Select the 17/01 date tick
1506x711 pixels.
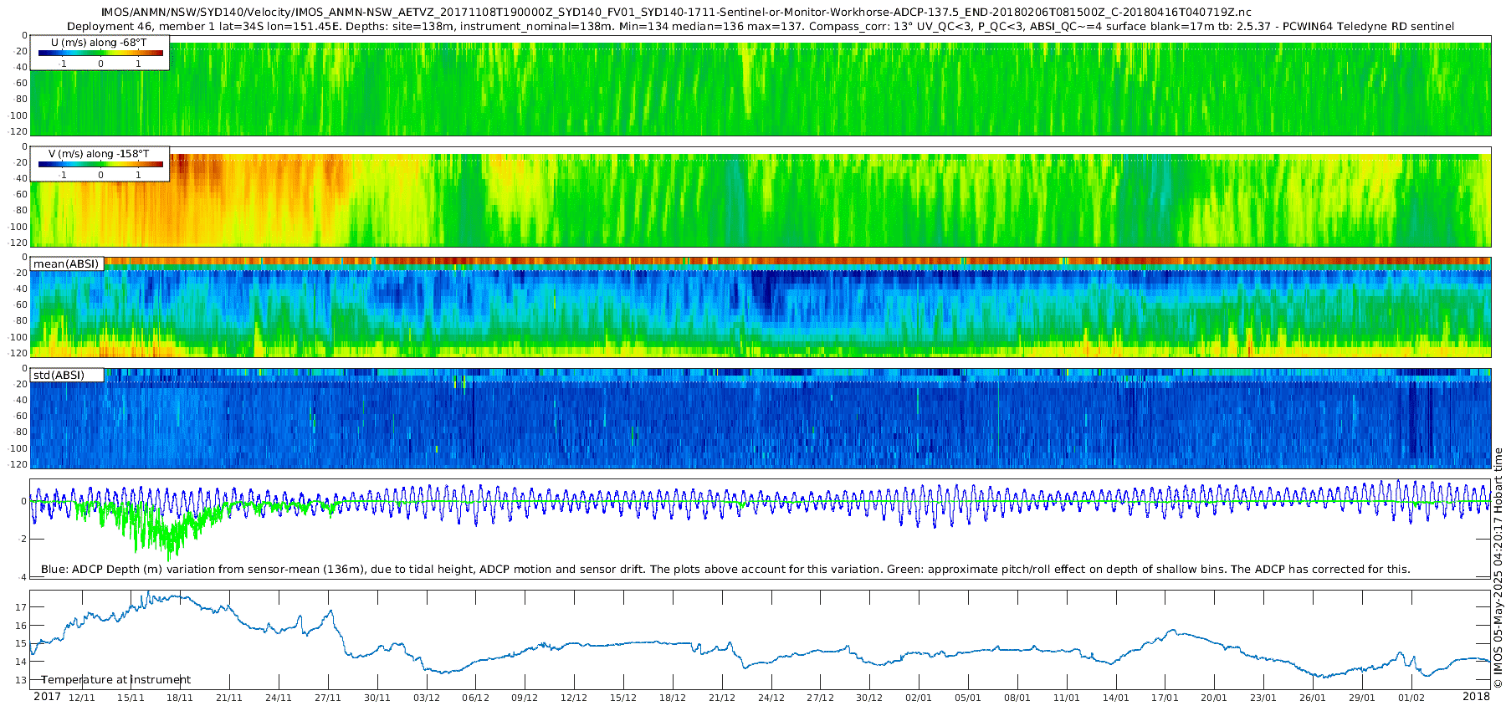1165,698
